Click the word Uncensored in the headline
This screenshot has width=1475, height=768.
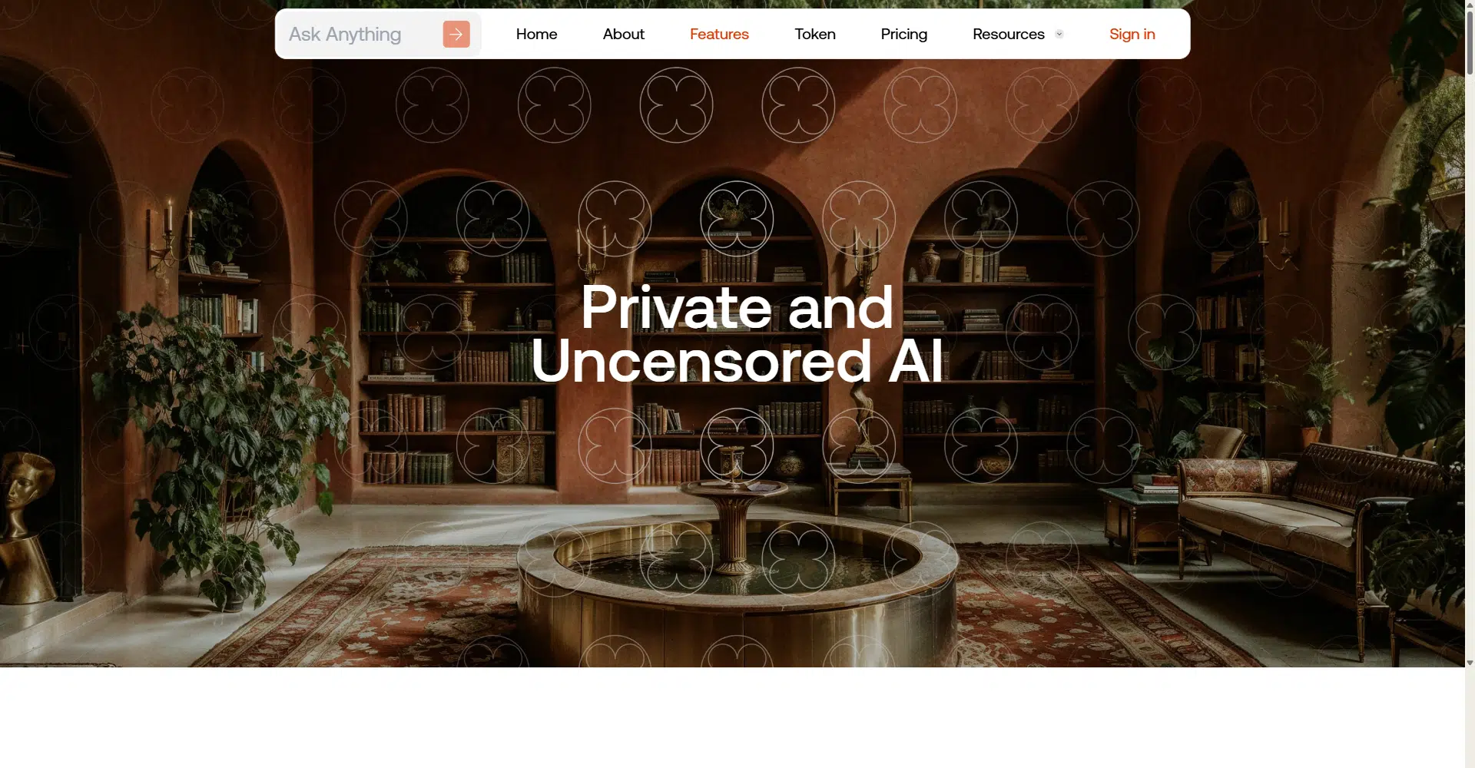(x=701, y=361)
